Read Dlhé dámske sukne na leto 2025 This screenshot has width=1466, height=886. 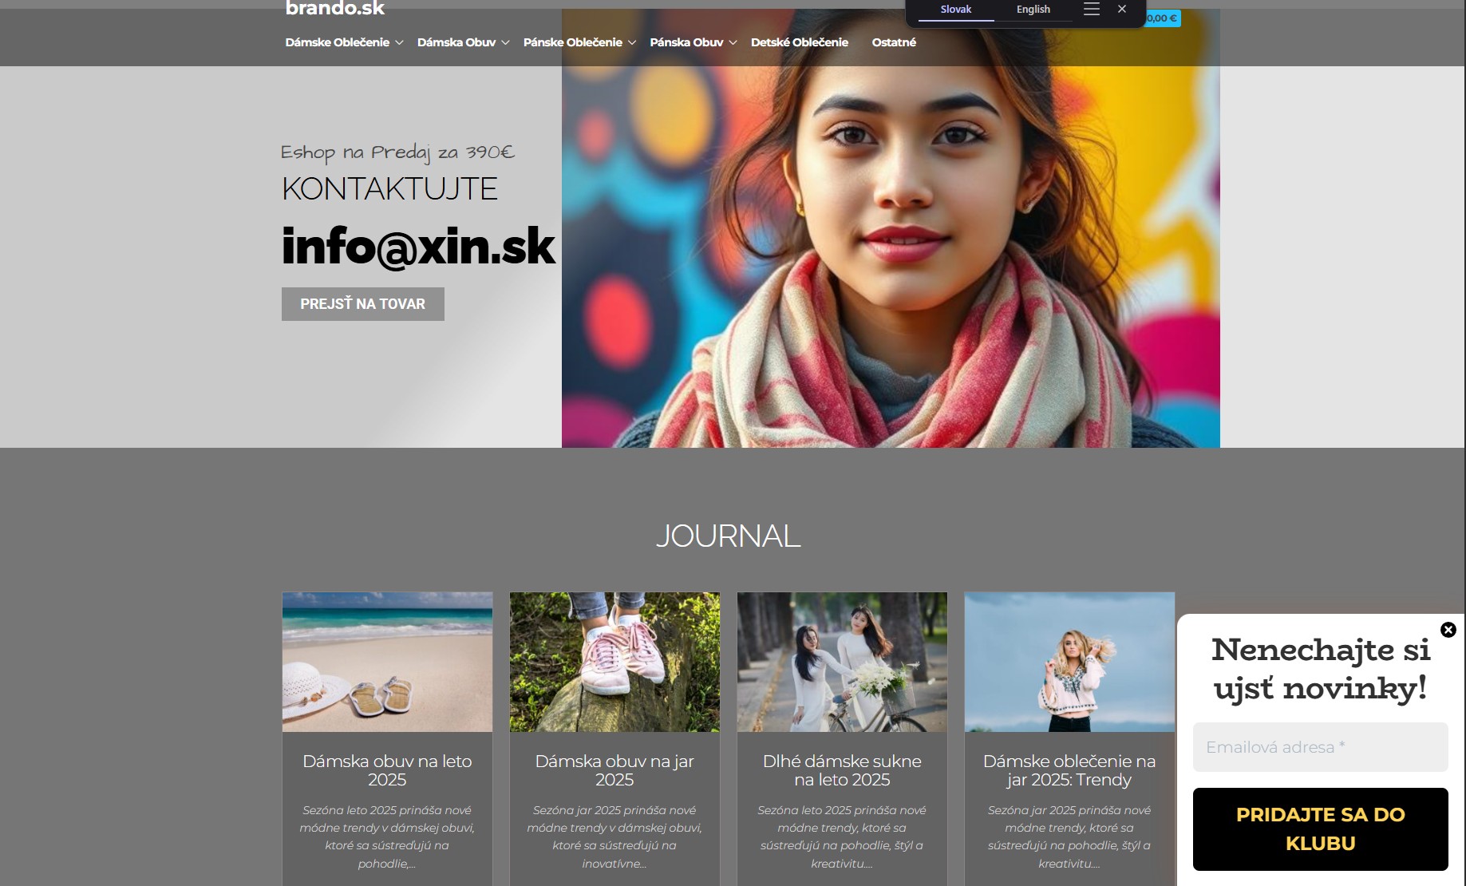click(x=842, y=770)
